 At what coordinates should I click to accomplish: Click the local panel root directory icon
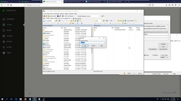(74, 21)
